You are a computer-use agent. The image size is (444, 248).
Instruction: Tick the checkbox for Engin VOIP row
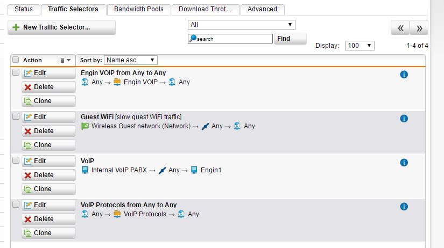(x=16, y=72)
